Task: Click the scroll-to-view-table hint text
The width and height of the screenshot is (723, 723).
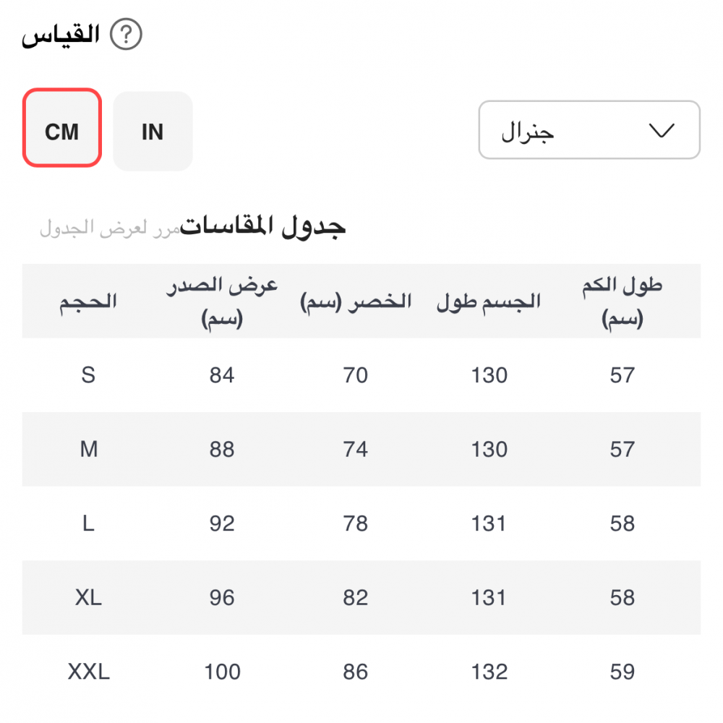Action: coord(109,228)
